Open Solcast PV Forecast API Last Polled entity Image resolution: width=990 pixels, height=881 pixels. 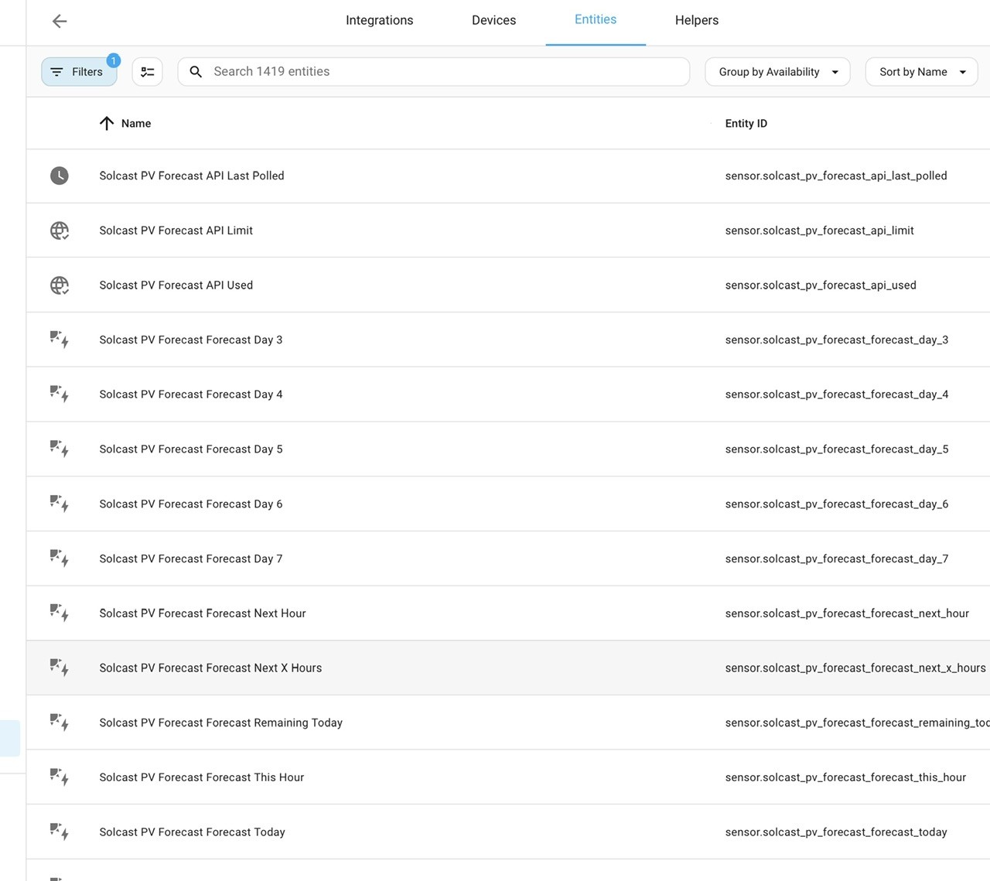[192, 176]
